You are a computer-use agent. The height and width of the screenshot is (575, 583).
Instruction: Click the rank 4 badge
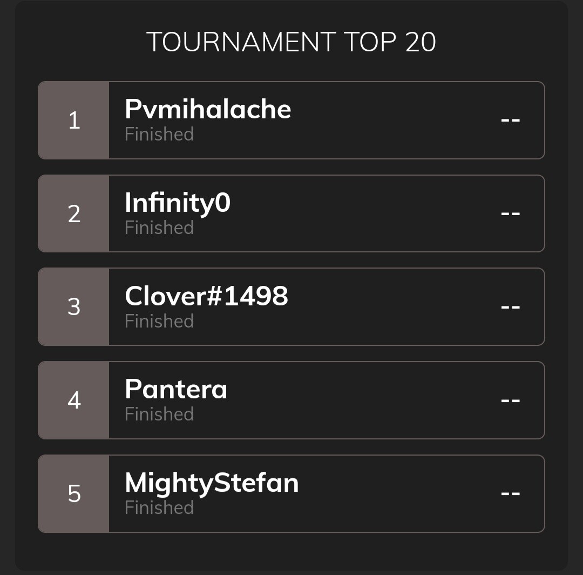[x=73, y=400]
